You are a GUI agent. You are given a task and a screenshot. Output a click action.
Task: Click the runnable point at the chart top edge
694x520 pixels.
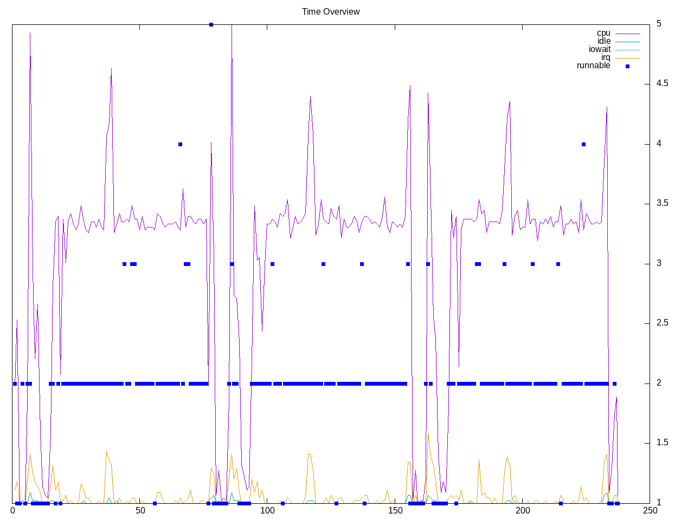point(211,24)
